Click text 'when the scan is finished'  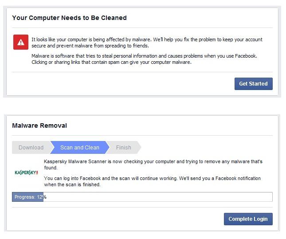(72, 184)
